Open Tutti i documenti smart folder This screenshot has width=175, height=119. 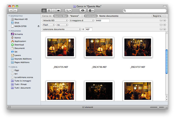[x=23, y=88]
